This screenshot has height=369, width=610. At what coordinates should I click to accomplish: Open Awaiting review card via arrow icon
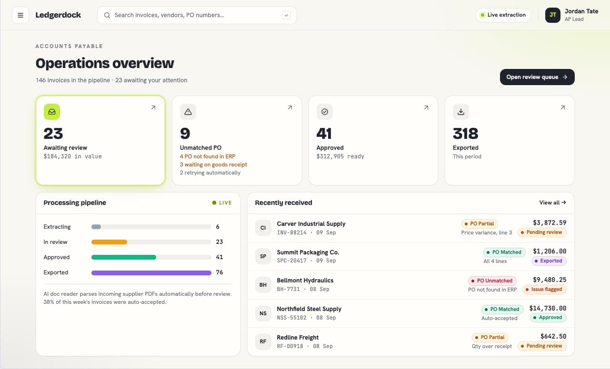tap(153, 107)
